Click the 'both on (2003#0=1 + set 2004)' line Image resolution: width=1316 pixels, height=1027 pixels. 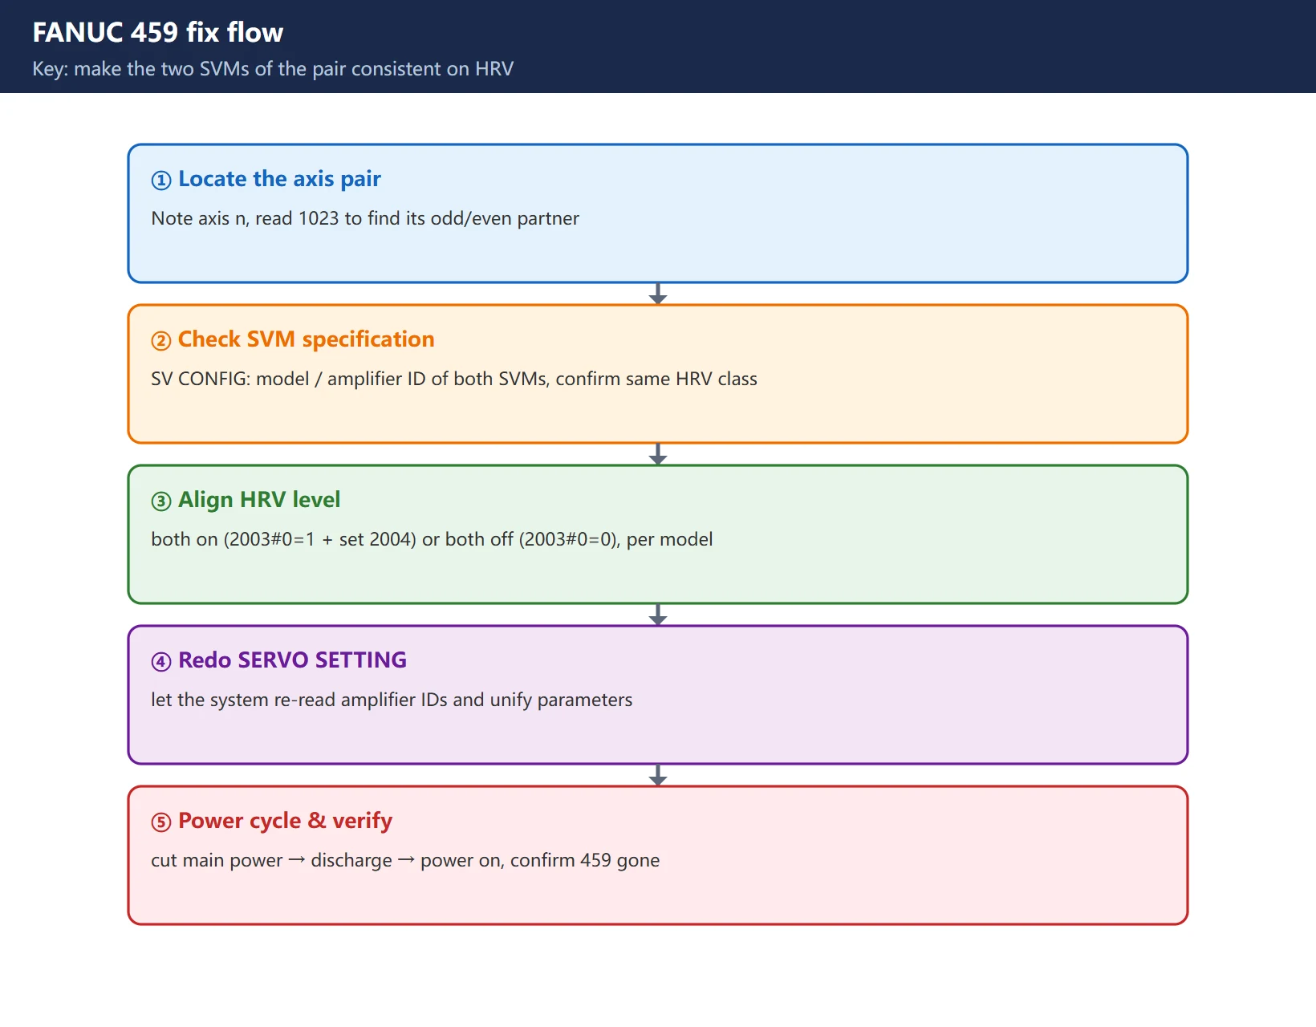pyautogui.click(x=432, y=539)
